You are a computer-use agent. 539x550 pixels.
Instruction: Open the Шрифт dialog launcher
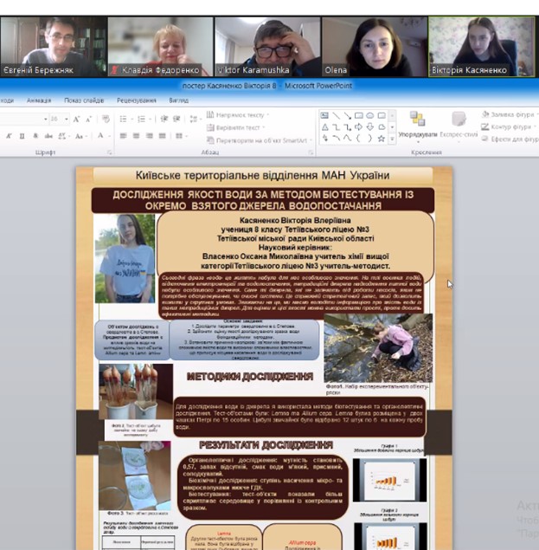coord(110,152)
